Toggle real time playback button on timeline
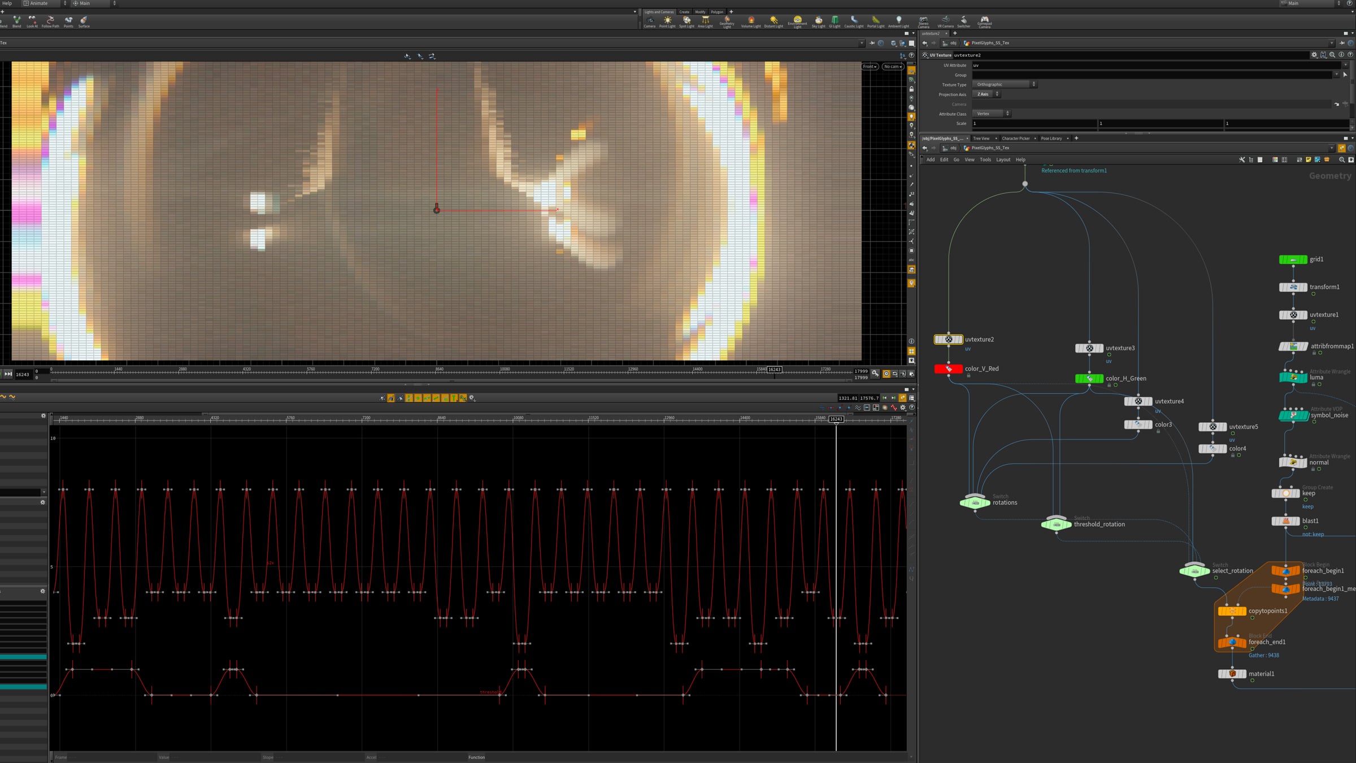This screenshot has width=1356, height=763. coord(886,374)
